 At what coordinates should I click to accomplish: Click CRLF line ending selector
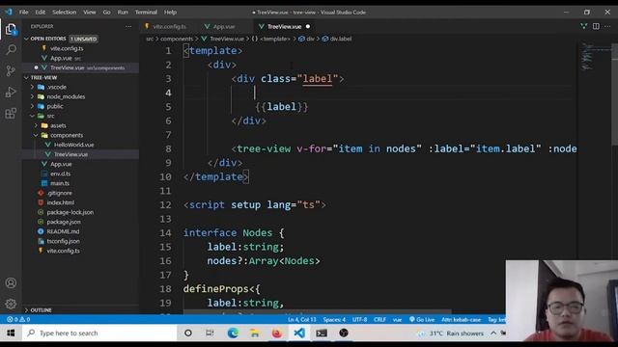click(x=379, y=319)
